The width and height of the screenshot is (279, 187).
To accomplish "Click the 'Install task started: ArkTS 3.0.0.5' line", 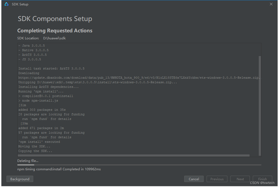I will pos(51,68).
